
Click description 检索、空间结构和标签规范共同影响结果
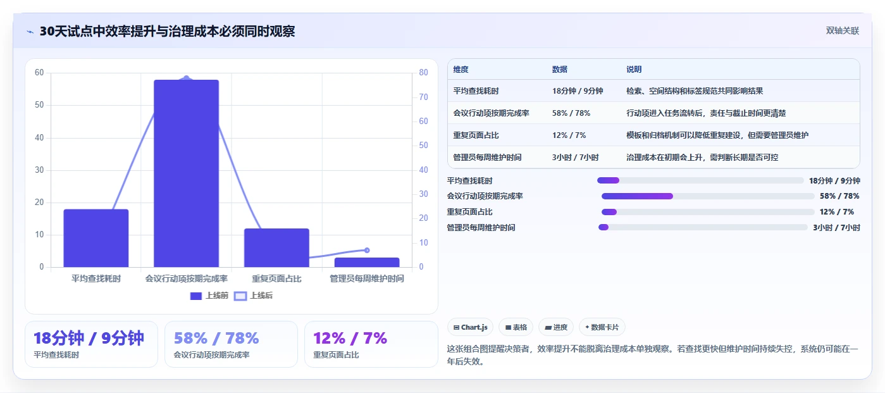point(695,91)
